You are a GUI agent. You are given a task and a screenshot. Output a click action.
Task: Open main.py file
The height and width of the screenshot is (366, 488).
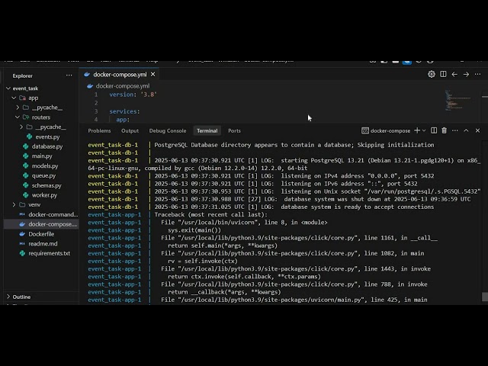pyautogui.click(x=42, y=156)
